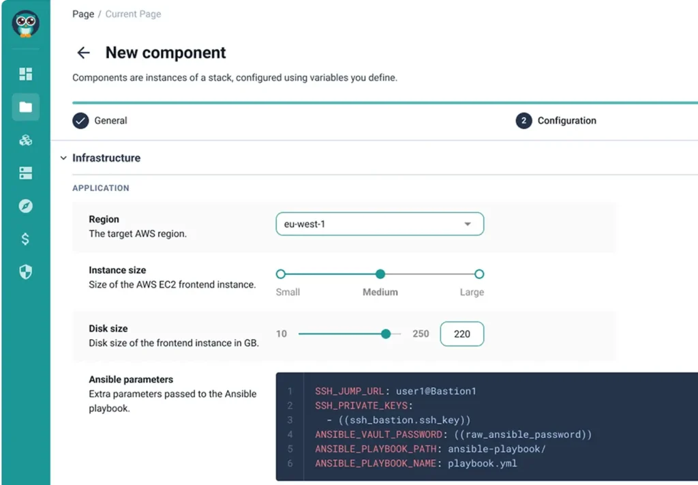Click the SSH_JUMP_URL line in code editor

coord(395,391)
